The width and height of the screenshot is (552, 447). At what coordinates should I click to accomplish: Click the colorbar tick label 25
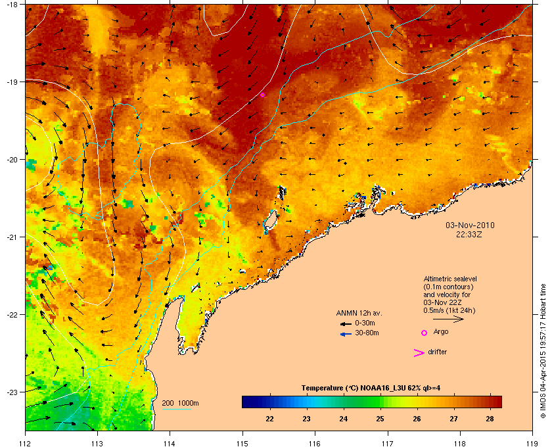tap(380, 419)
